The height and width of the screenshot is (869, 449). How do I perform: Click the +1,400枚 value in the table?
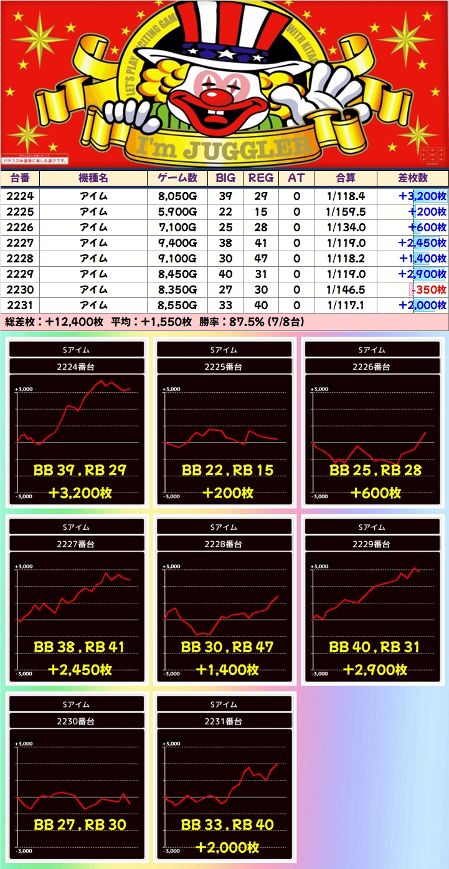[x=423, y=259]
